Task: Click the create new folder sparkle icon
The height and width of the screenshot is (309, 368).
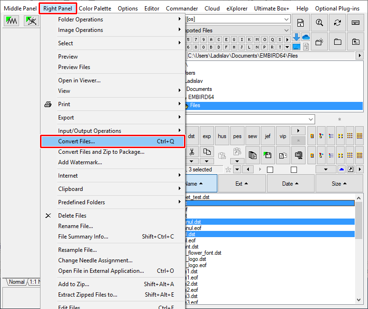Action: [x=319, y=42]
